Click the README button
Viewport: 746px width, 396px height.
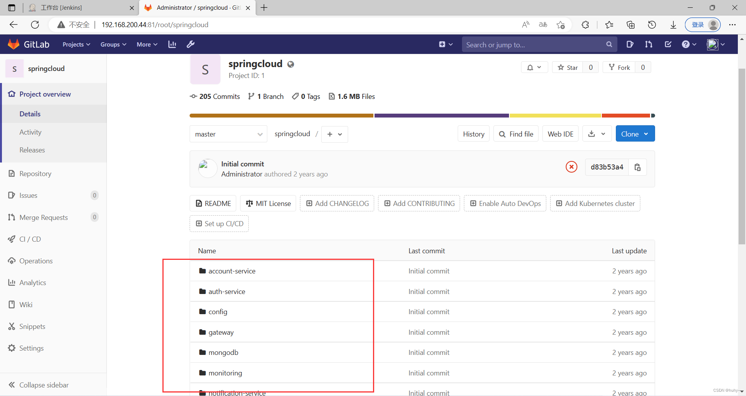tap(213, 203)
